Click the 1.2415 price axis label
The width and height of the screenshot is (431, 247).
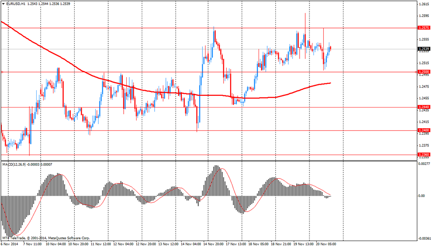point(424,122)
